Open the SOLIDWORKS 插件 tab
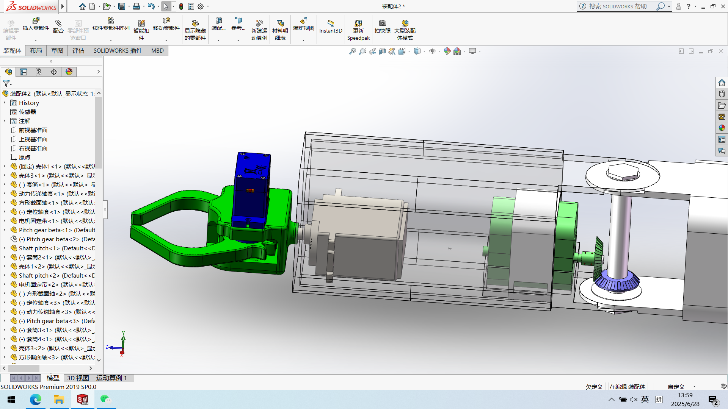 [x=118, y=51]
